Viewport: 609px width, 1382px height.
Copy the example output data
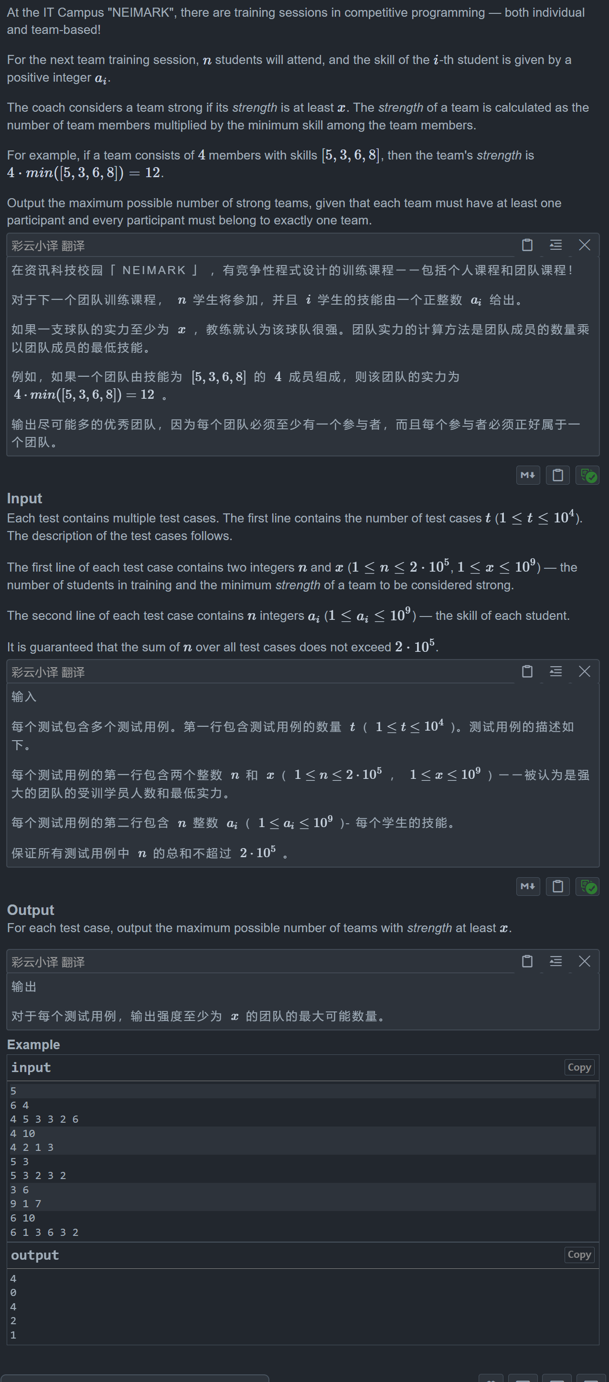pyautogui.click(x=579, y=1255)
